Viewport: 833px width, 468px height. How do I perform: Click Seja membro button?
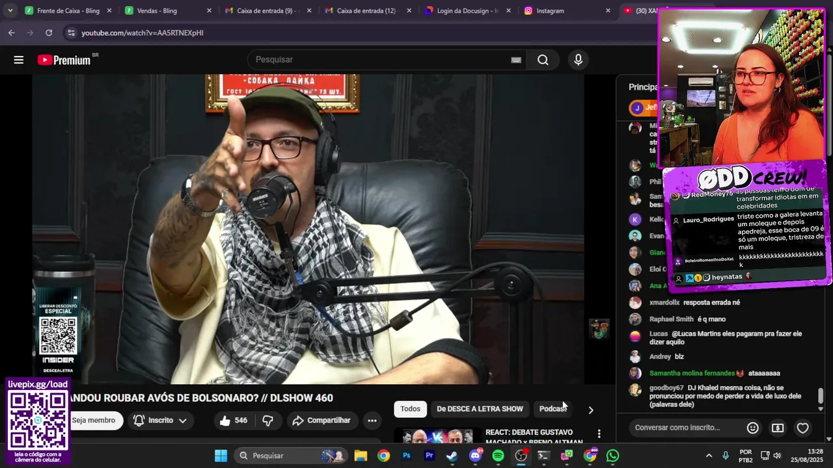96,421
